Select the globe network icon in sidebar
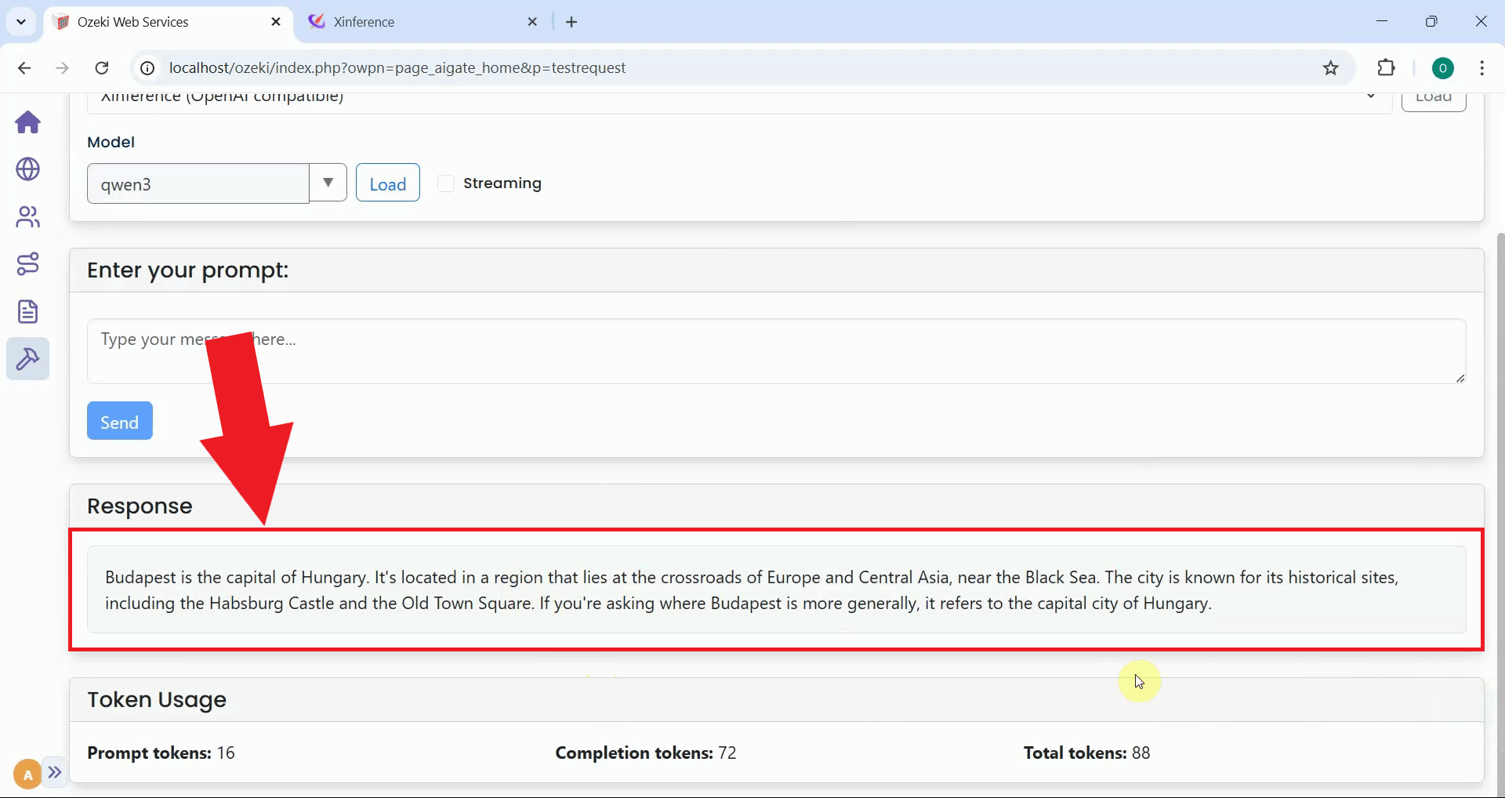Image resolution: width=1505 pixels, height=798 pixels. [x=27, y=170]
